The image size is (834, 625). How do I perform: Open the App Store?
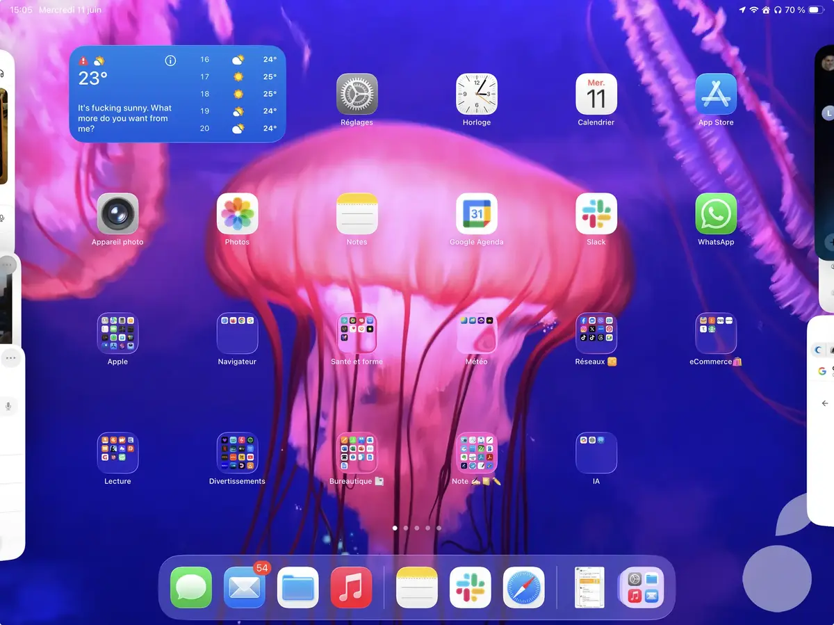[x=716, y=94]
